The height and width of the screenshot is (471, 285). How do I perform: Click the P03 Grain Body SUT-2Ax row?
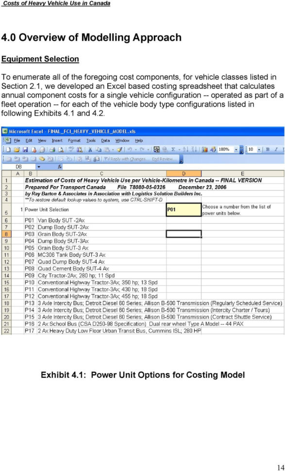pyautogui.click(x=56, y=234)
